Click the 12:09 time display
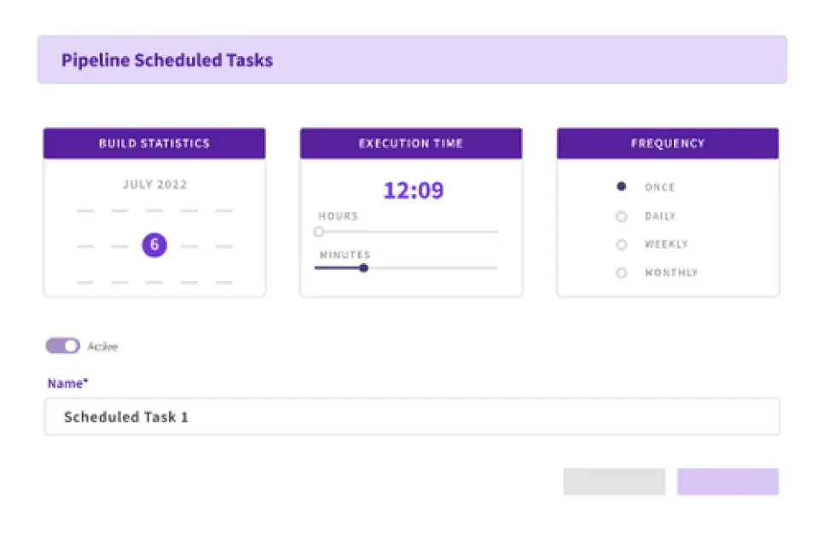Viewport: 823px width, 539px height. click(x=412, y=190)
